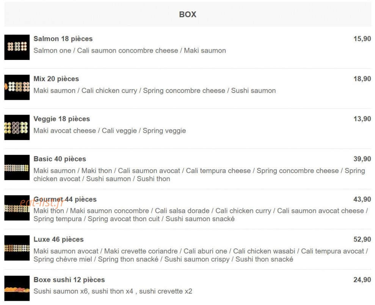Click the eat-list.fr watermark

pos(42,203)
